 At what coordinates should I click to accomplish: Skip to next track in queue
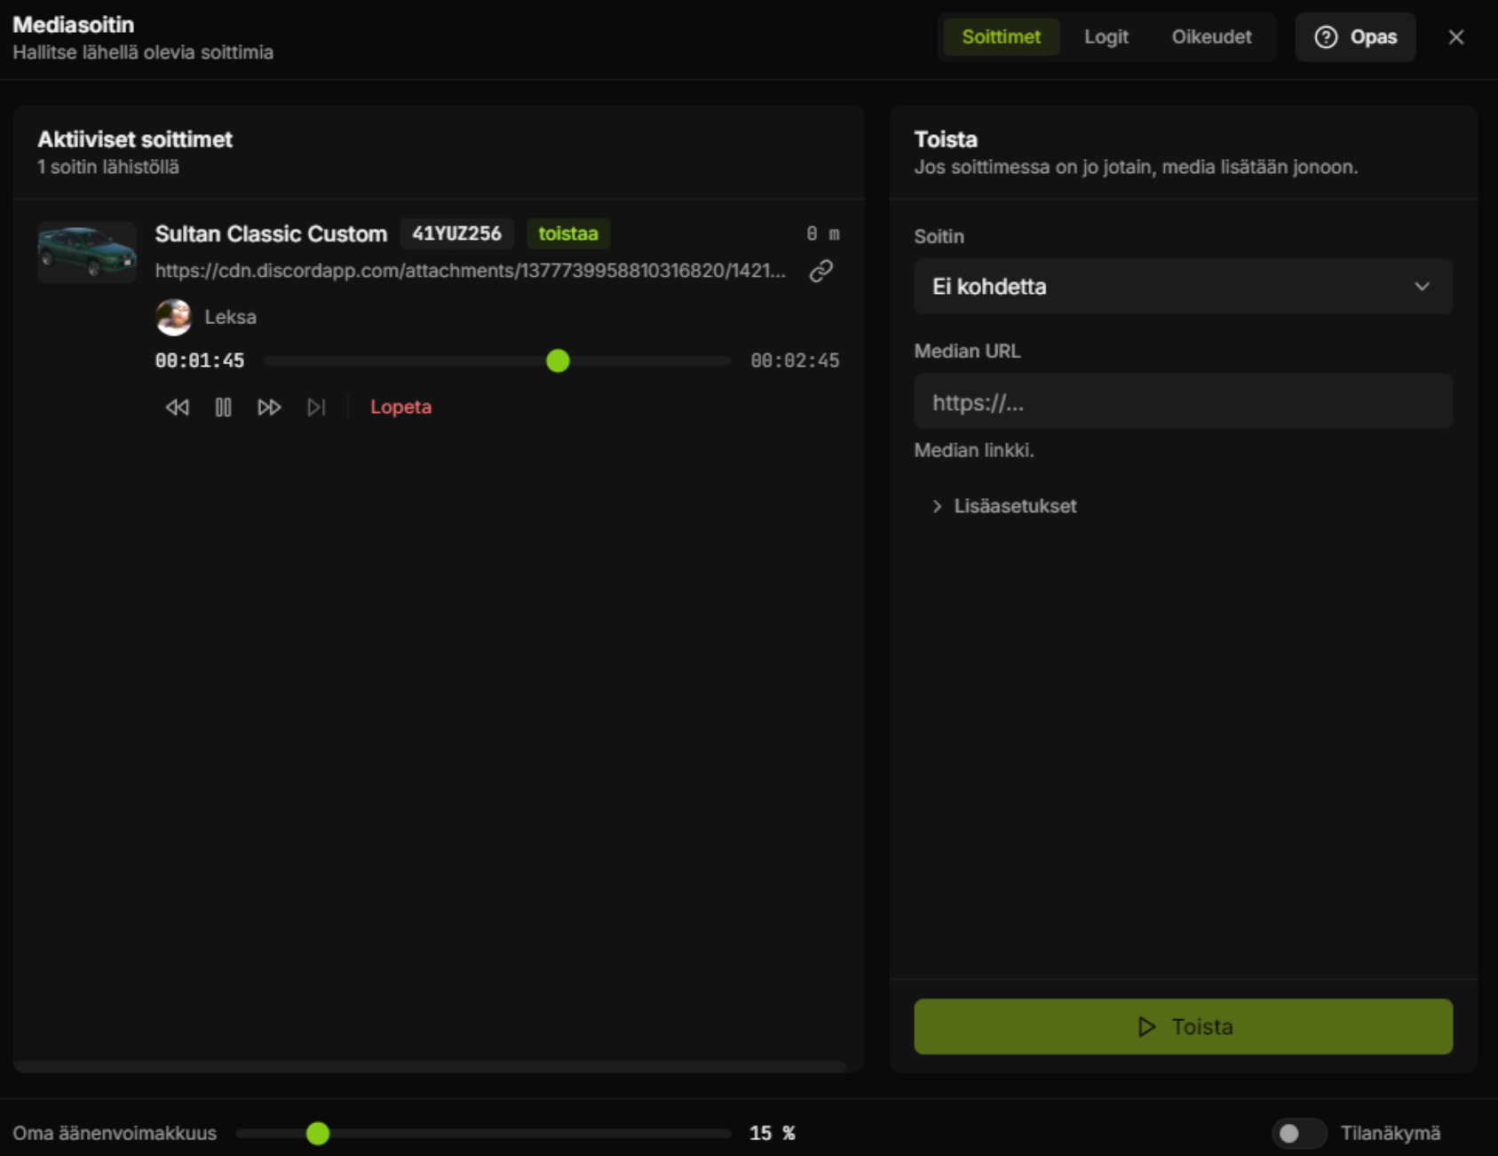click(x=316, y=407)
